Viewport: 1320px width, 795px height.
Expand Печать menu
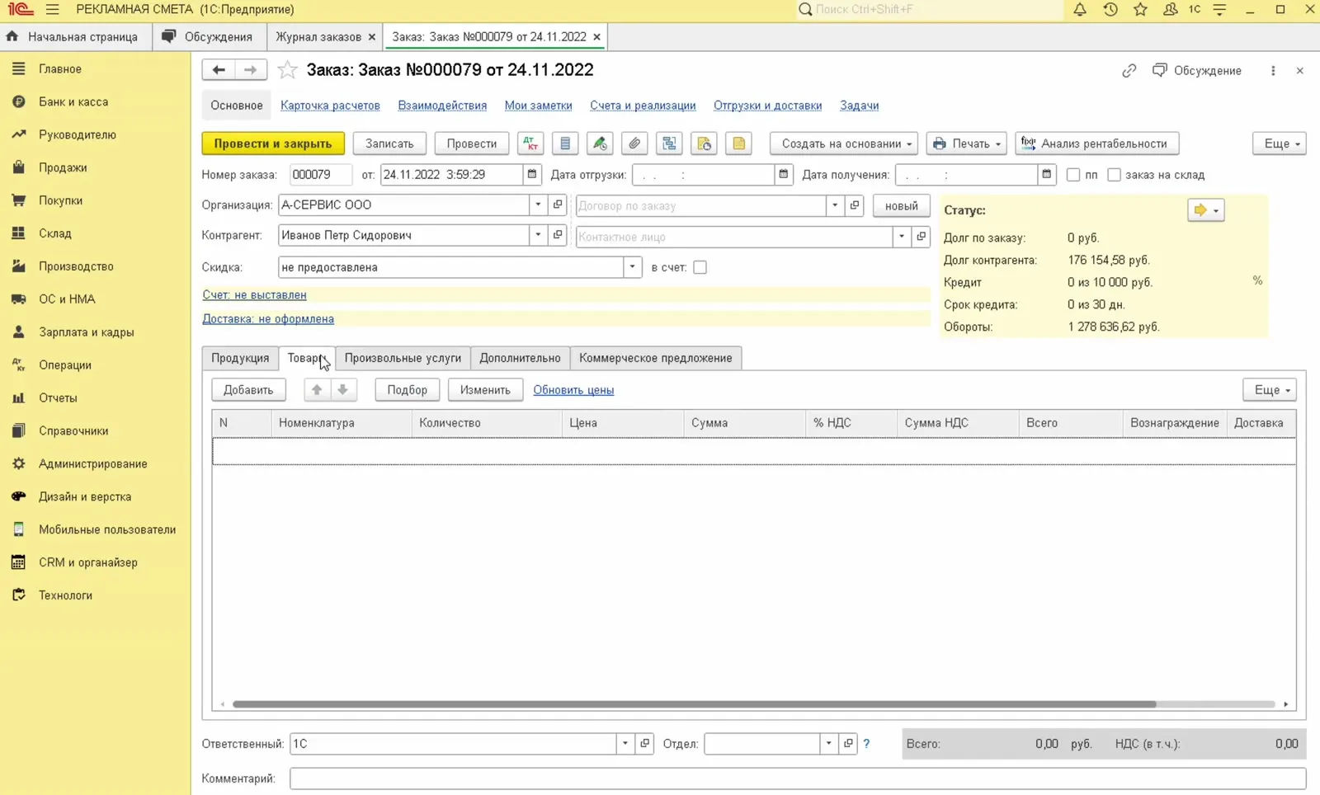tap(966, 143)
